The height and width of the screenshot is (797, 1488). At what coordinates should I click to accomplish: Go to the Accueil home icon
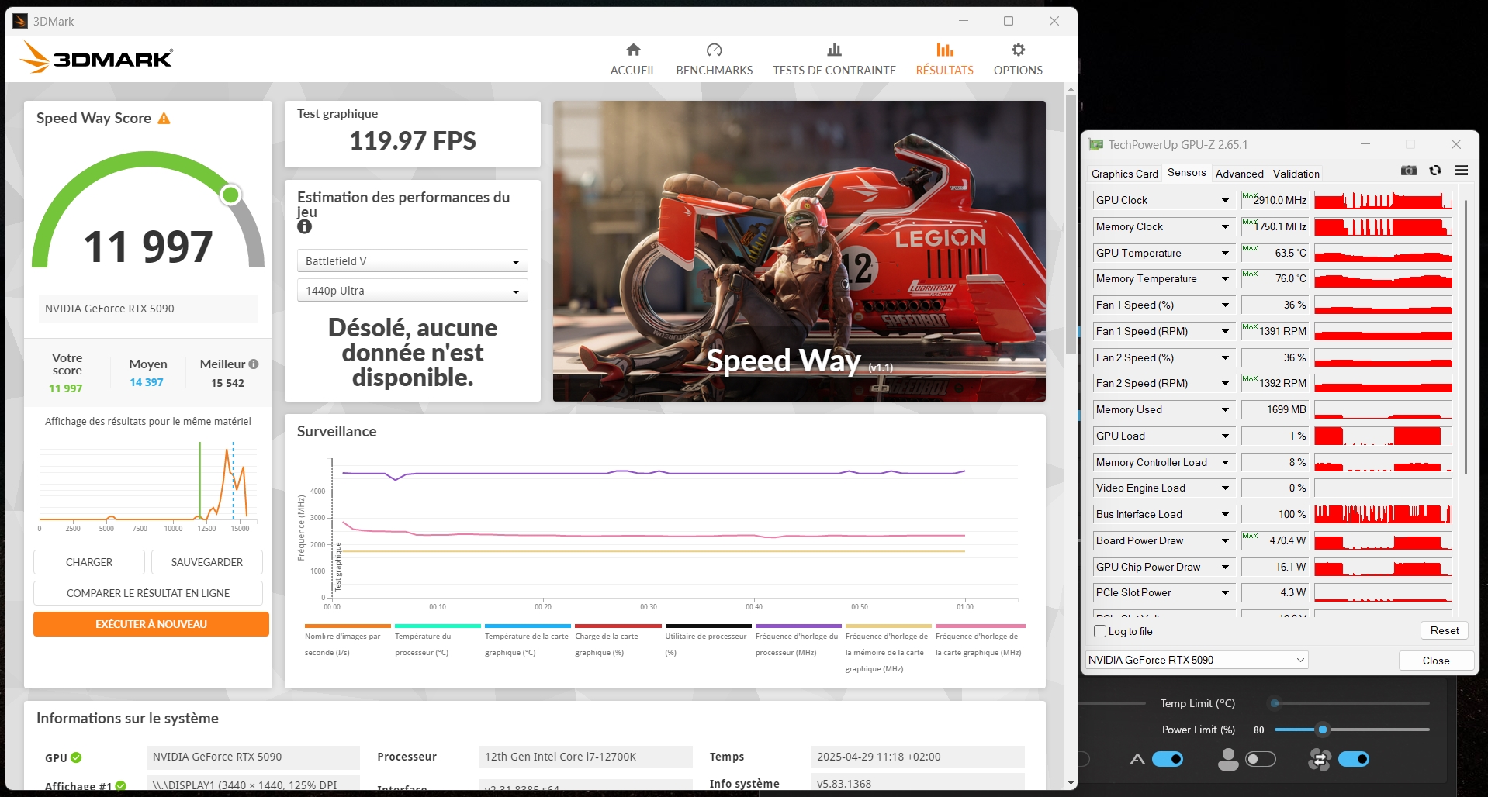tap(633, 50)
